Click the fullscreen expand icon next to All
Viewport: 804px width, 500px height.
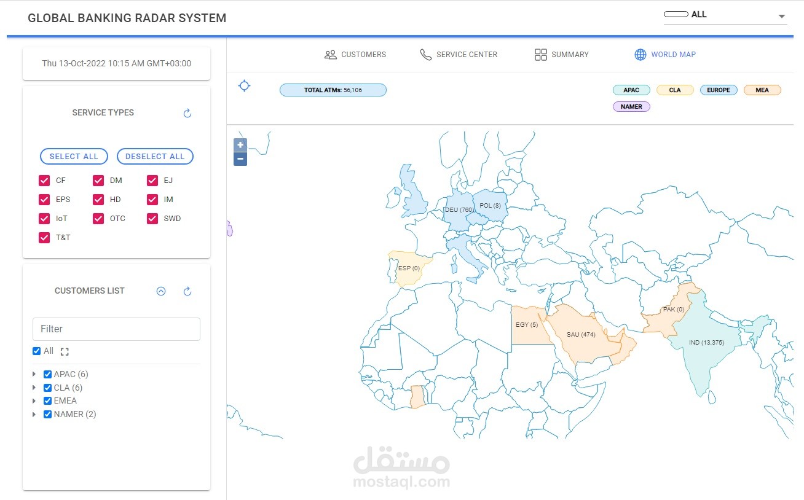66,351
